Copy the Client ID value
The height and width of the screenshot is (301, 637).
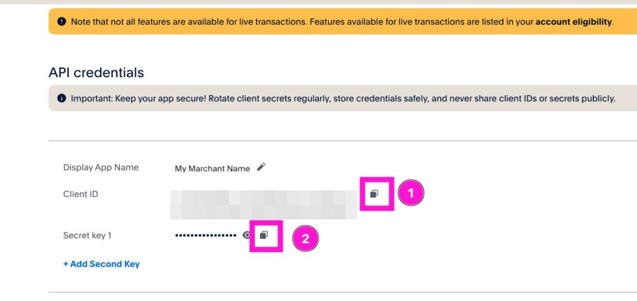pos(374,194)
